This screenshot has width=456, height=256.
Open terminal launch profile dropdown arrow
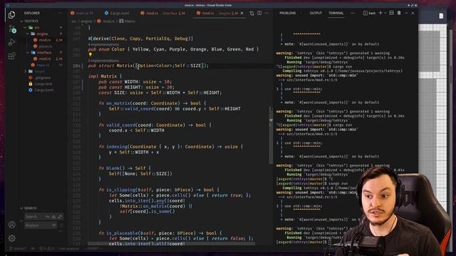[385, 13]
